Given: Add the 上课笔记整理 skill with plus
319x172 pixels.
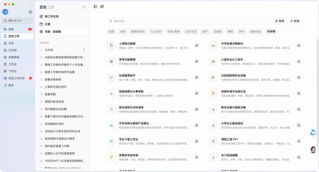Looking at the screenshot, I should 196,45.
